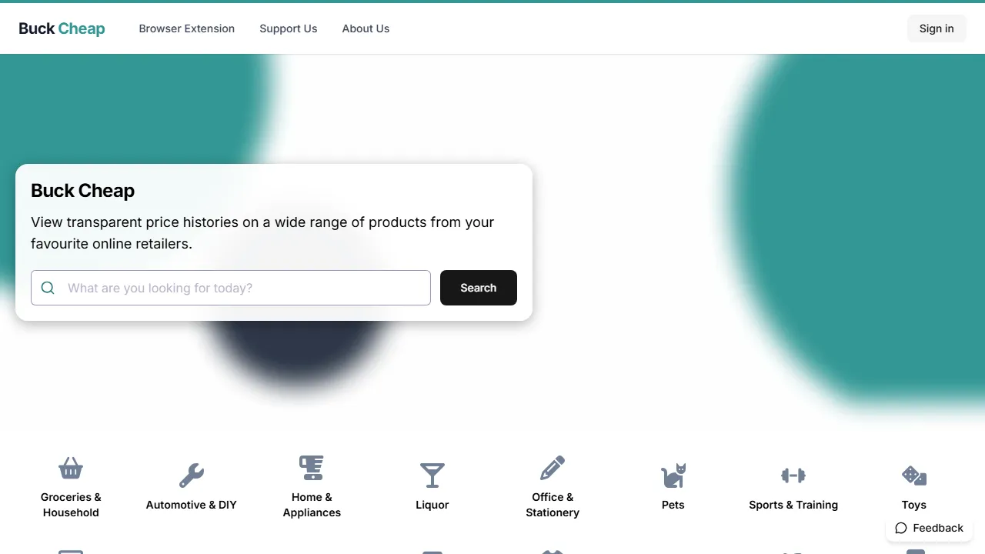This screenshot has height=554, width=985.
Task: Click the Pets category label
Action: click(673, 505)
